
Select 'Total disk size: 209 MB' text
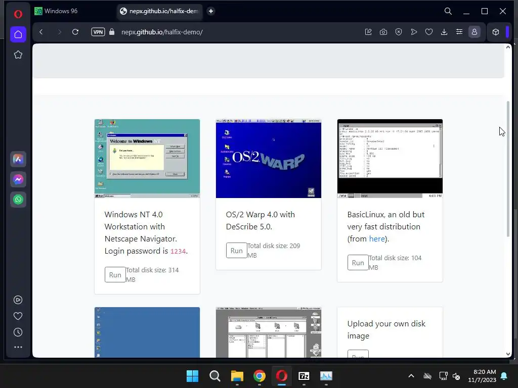(x=274, y=251)
